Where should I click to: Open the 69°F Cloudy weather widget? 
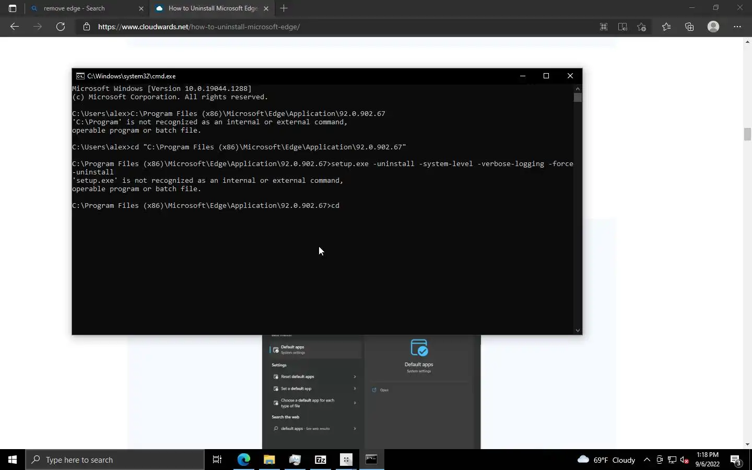606,460
